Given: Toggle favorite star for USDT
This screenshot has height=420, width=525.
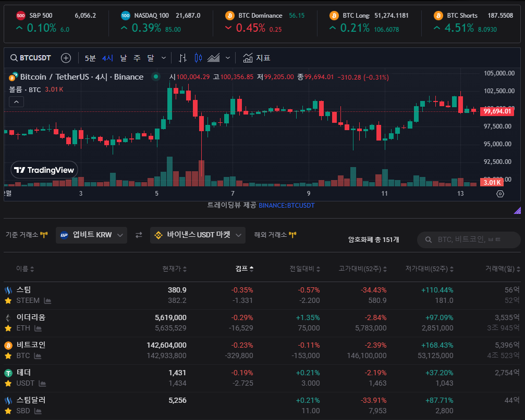Looking at the screenshot, I should tap(8, 384).
